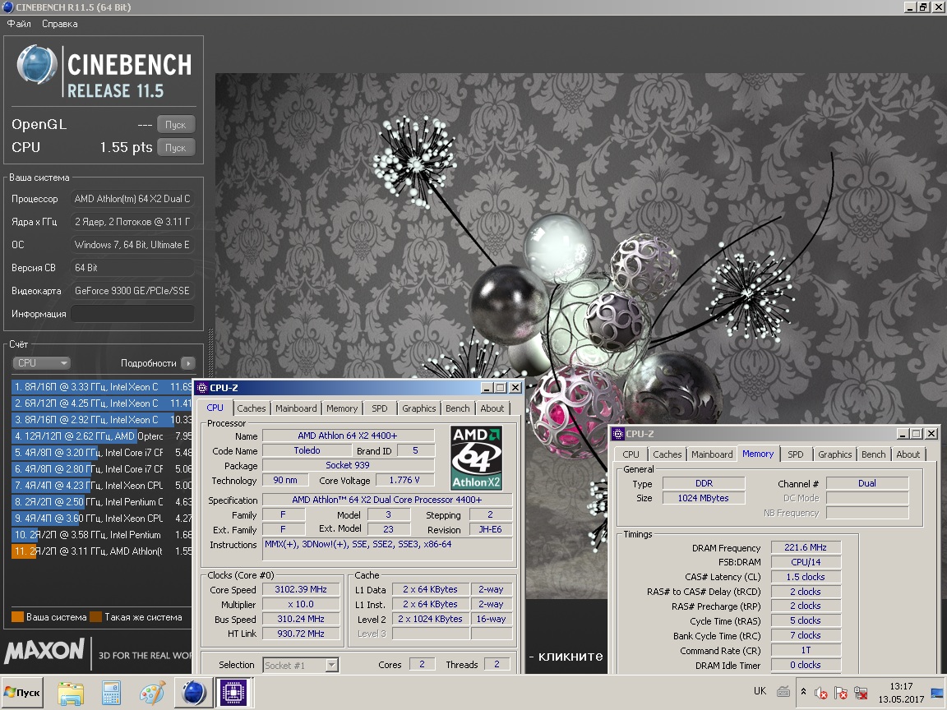Open Mainboard tab in Memory CPU-Z window
Viewport: 947px width, 710px height.
click(712, 454)
